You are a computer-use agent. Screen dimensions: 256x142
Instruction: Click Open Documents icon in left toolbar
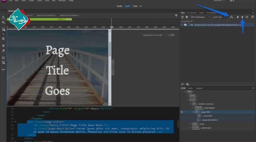[3, 17]
